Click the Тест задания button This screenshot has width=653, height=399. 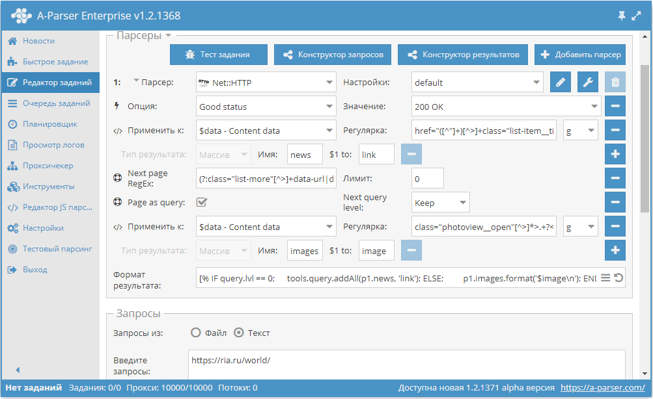[x=219, y=55]
